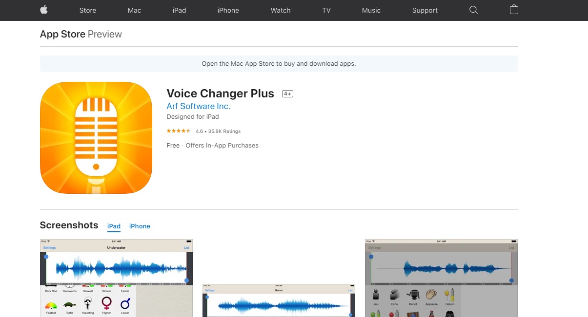Open the Mac menu item
Screen dimensions: 588x317
pos(134,10)
